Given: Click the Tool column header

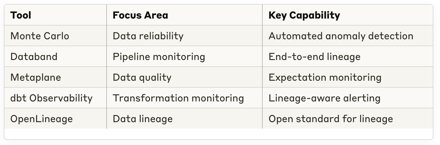Looking at the screenshot, I should tap(21, 15).
